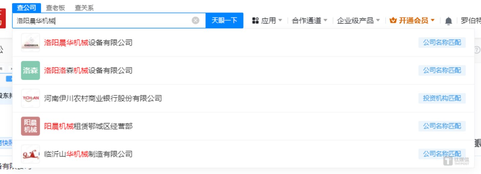The height and width of the screenshot is (174, 481).
Task: Open 洛阳晨华机械设备有限公司 suggestion
Action: 88,42
